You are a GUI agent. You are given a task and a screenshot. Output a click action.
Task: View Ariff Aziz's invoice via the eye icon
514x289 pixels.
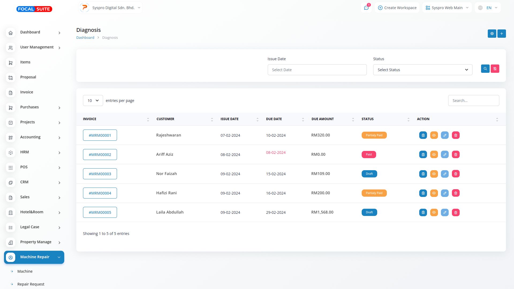[434, 155]
